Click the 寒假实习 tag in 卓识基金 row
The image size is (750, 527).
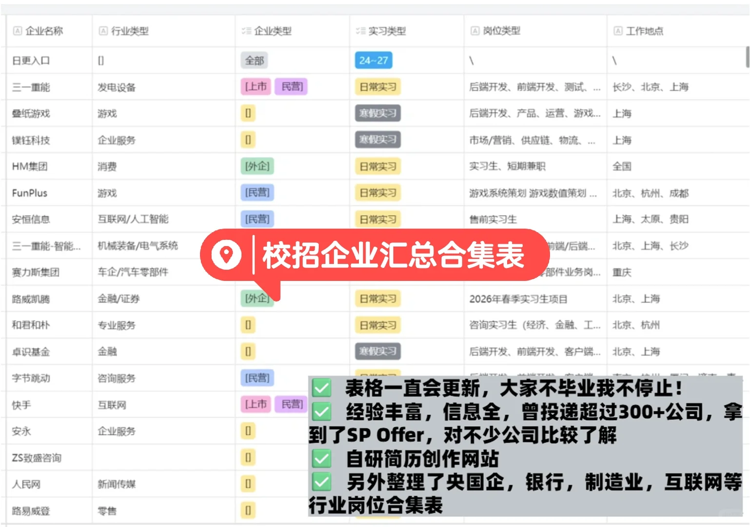pyautogui.click(x=377, y=351)
